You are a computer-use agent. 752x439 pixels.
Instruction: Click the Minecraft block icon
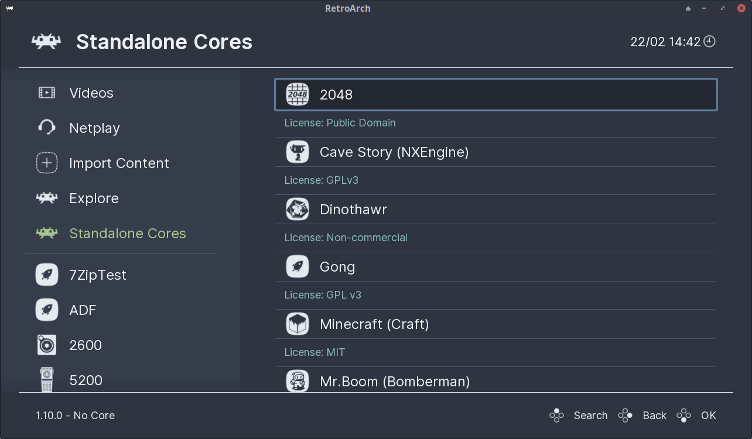298,324
